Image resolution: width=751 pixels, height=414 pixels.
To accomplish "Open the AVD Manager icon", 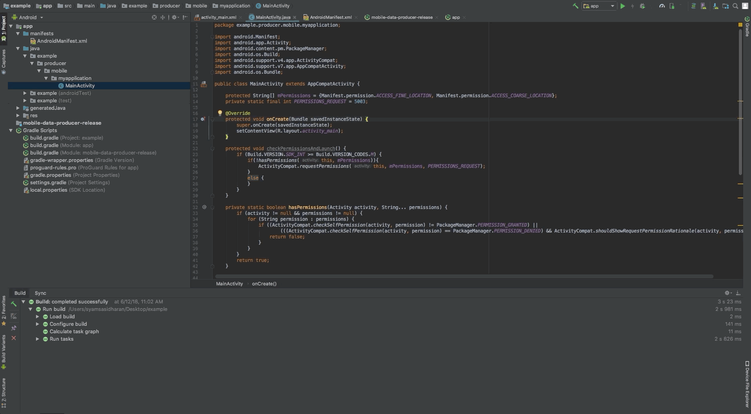I will (704, 6).
